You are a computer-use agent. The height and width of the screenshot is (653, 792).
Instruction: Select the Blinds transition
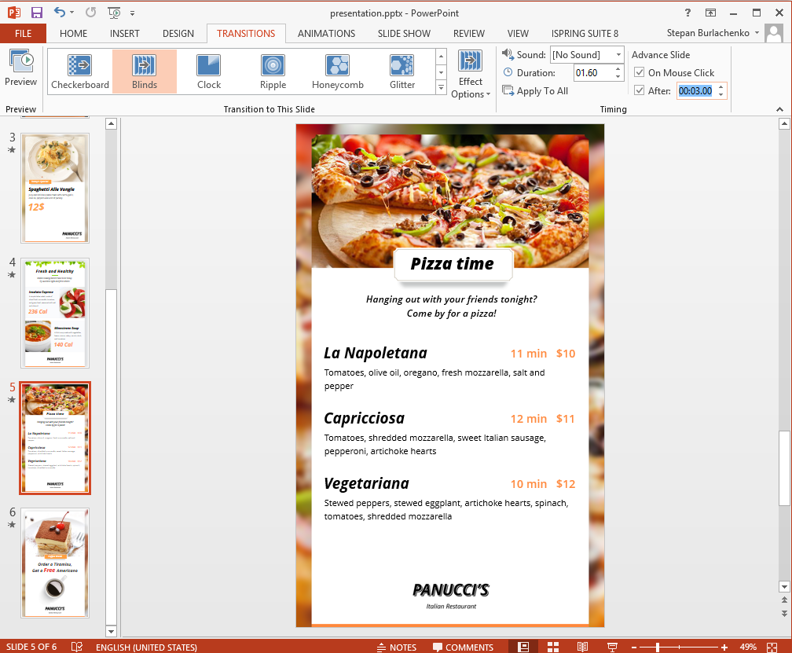145,72
